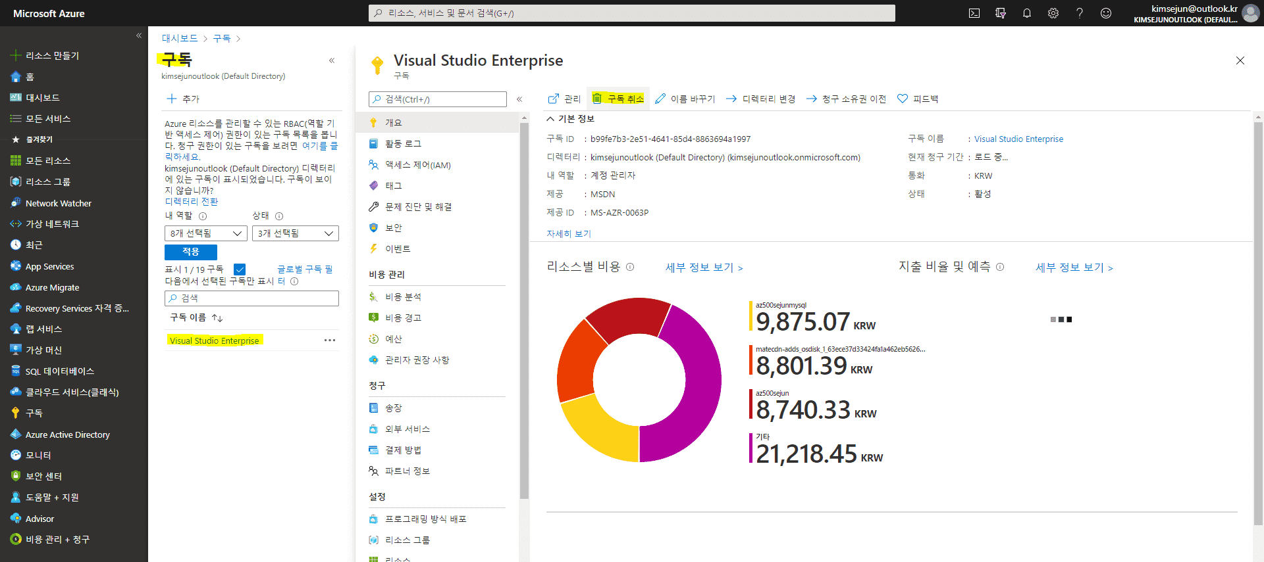Click Visual Studio Enterprise subscription name link
The width and height of the screenshot is (1264, 562).
tap(1018, 139)
